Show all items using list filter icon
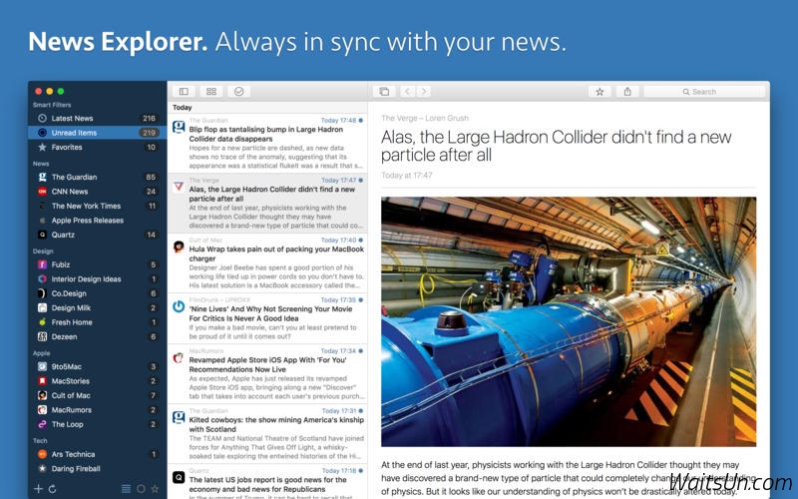The image size is (798, 499). (126, 488)
